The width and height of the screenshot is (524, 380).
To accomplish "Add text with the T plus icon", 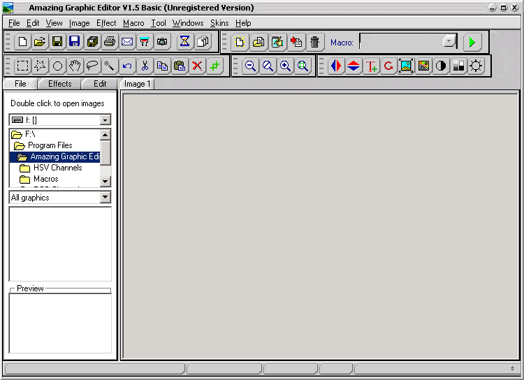I will pyautogui.click(x=371, y=66).
